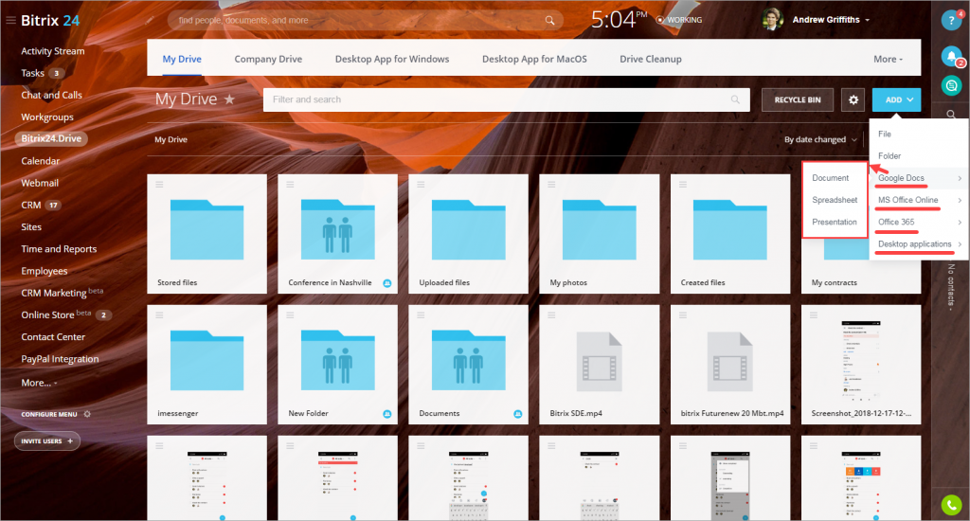Open the Uploaded files folder
Image resolution: width=970 pixels, height=521 pixels.
pyautogui.click(x=468, y=234)
